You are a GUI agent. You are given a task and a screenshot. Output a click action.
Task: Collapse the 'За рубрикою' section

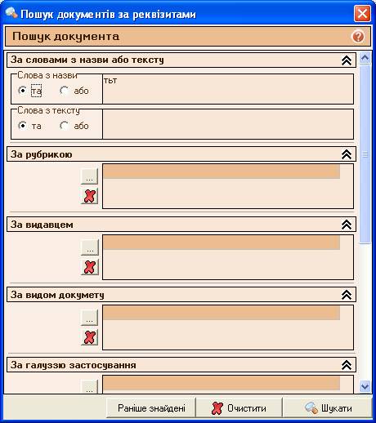coord(347,154)
